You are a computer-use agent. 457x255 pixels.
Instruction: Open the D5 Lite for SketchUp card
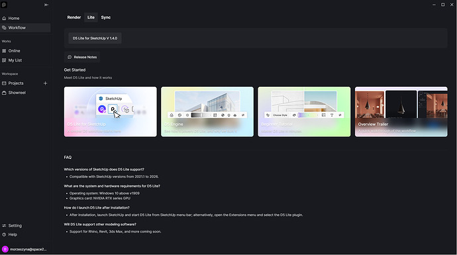111,112
